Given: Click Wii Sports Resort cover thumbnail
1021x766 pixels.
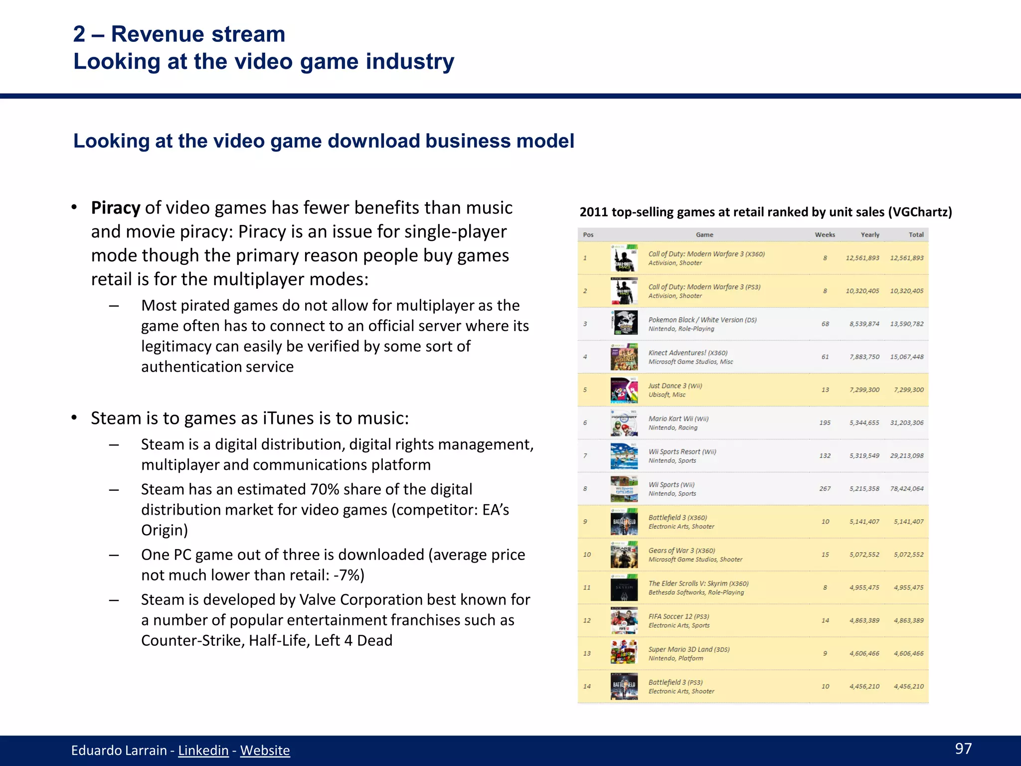Looking at the screenshot, I should pyautogui.click(x=624, y=455).
